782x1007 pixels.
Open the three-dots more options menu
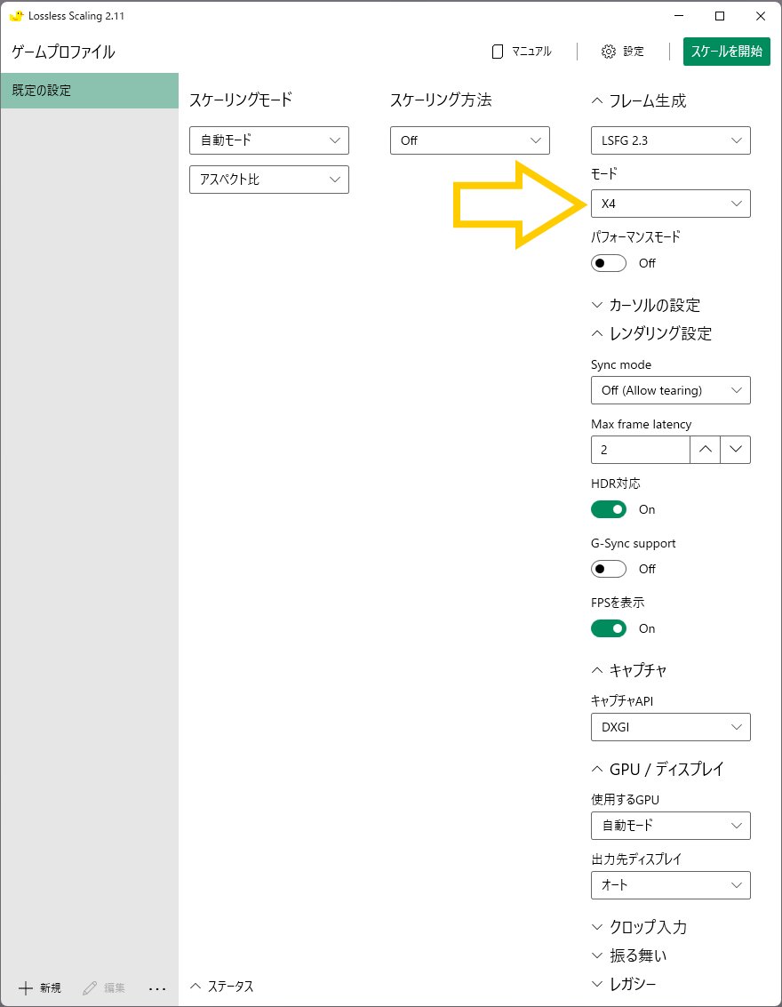(156, 988)
